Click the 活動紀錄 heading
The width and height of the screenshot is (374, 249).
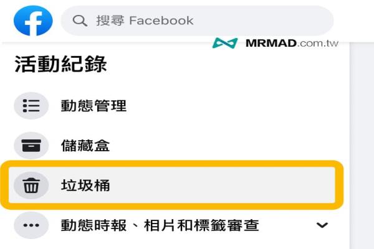[60, 64]
